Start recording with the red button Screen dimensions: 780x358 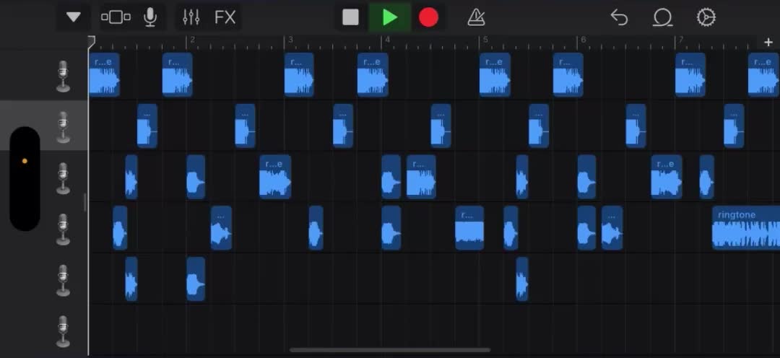(x=428, y=17)
